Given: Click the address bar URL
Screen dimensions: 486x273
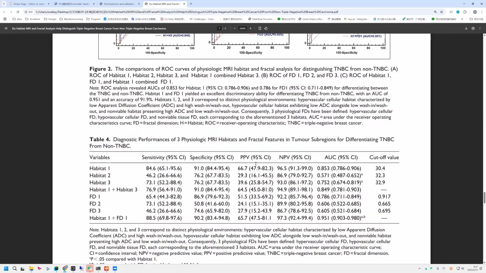Looking at the screenshot, I should 187,12.
